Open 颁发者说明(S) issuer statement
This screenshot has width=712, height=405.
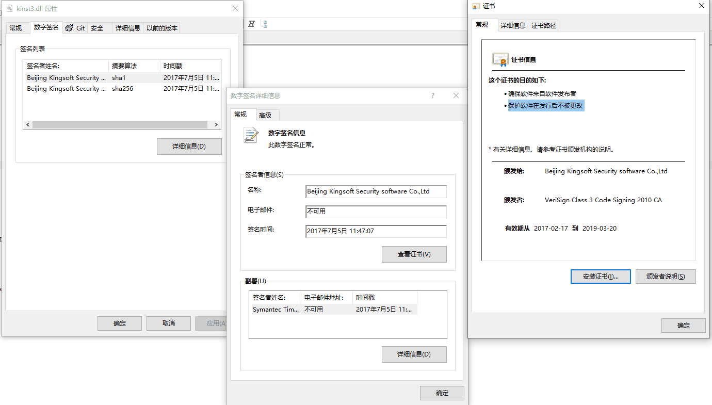click(x=666, y=277)
